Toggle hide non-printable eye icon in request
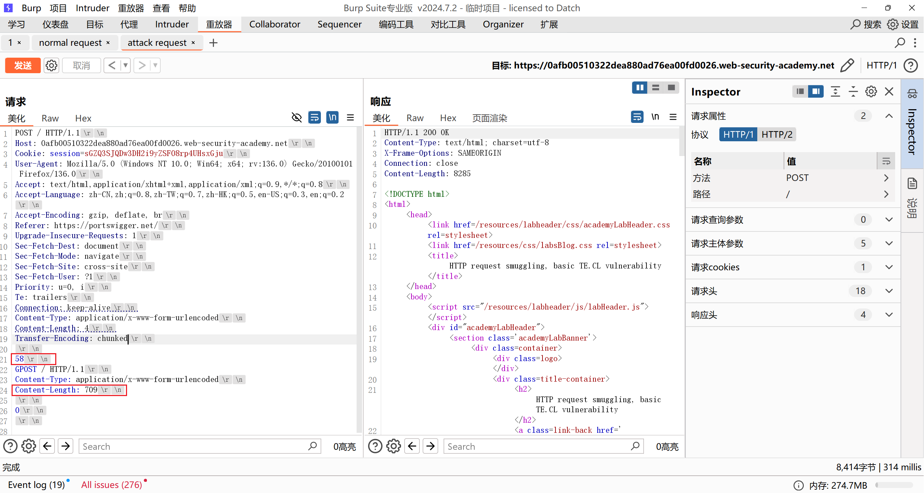Image resolution: width=924 pixels, height=493 pixels. 296,117
